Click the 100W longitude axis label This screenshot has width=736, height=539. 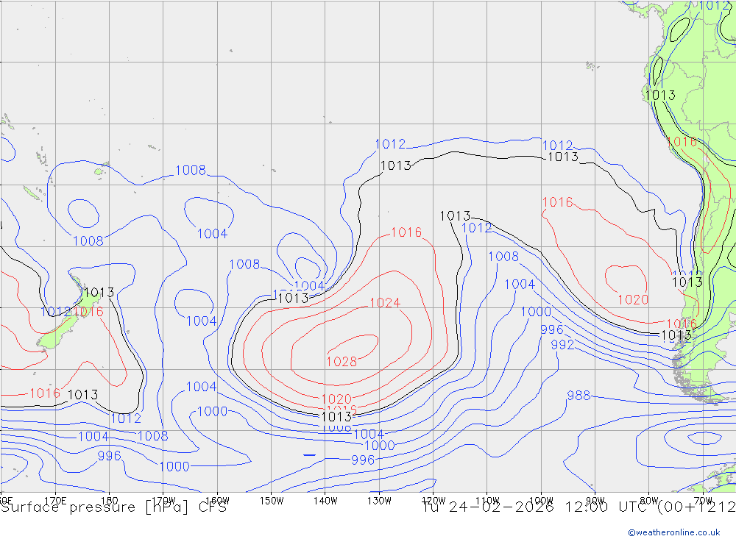[541, 500]
